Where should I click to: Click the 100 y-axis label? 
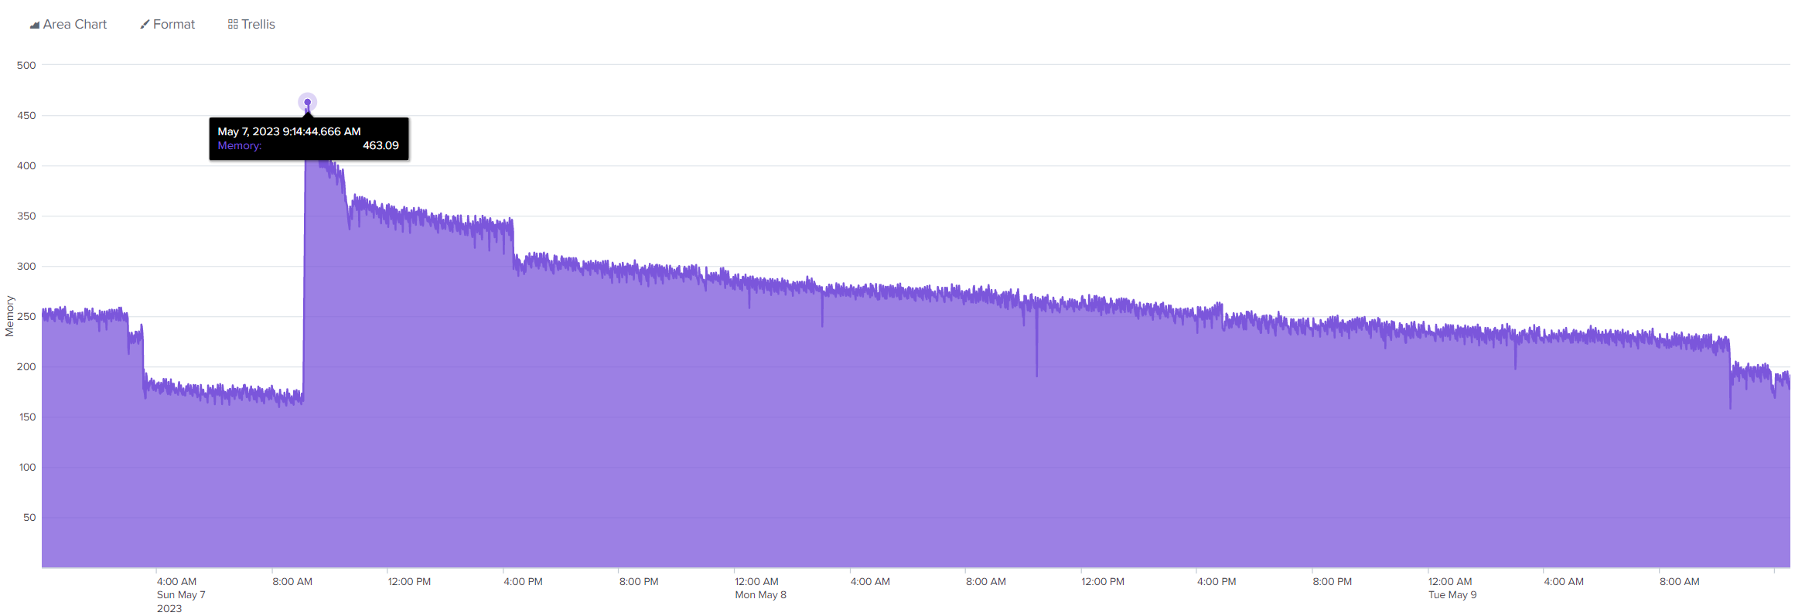pos(27,467)
